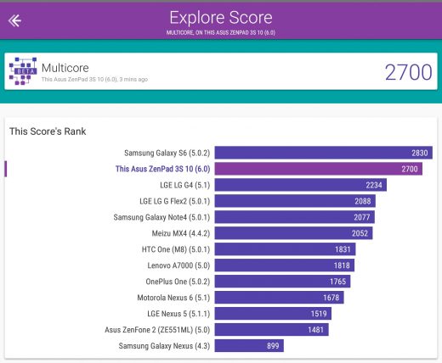Click the 'MULTICORE, ON THIS ASUS ZENPAD' header subtitle
The height and width of the screenshot is (363, 442).
tap(221, 32)
